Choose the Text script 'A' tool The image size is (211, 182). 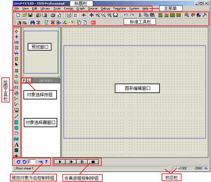coord(16,145)
